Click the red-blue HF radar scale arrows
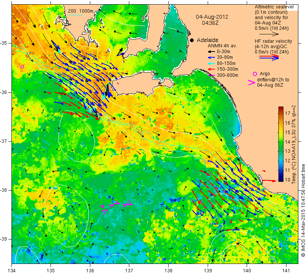Screen dimensions: 306x275 coord(269,57)
